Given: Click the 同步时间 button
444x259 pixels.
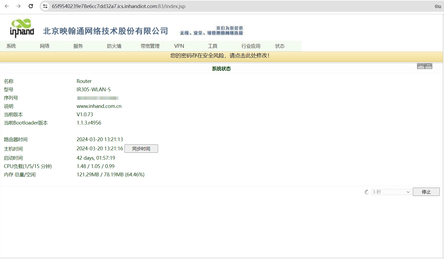Looking at the screenshot, I should 141,149.
